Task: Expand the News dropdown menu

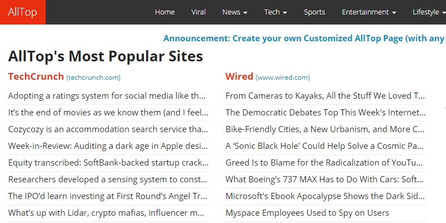Action: click(235, 12)
